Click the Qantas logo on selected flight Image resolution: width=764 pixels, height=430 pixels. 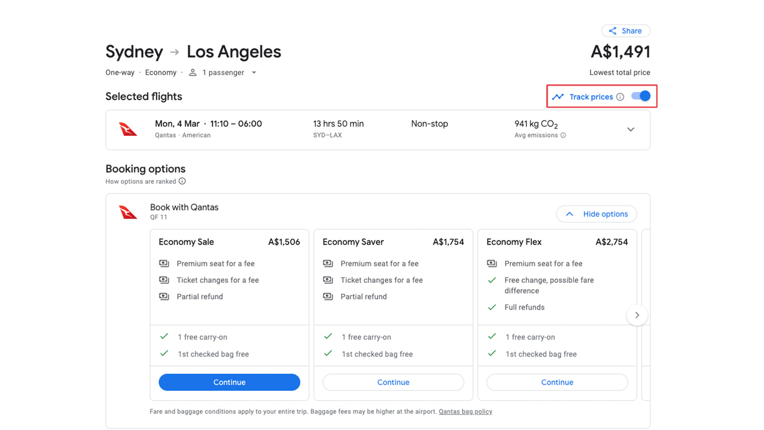point(127,129)
